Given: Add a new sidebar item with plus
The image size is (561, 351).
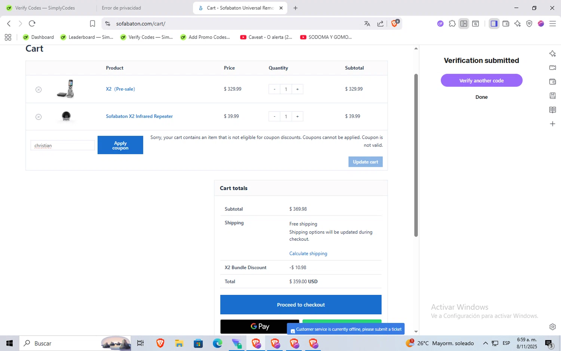Looking at the screenshot, I should tap(552, 124).
